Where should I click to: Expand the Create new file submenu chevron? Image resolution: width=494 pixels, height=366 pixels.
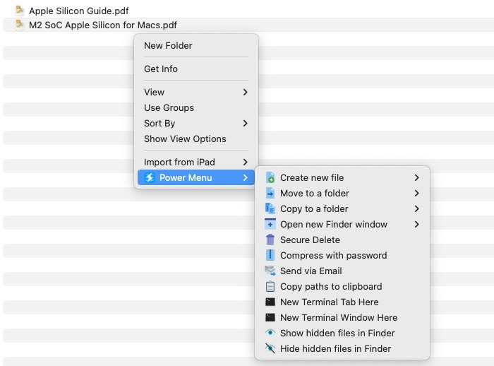point(416,177)
